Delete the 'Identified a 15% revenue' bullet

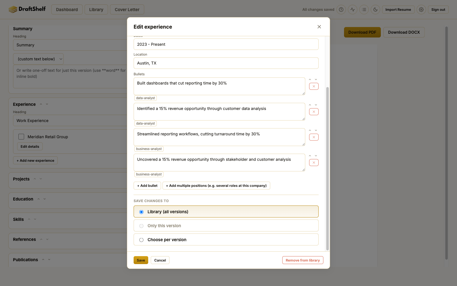314,112
